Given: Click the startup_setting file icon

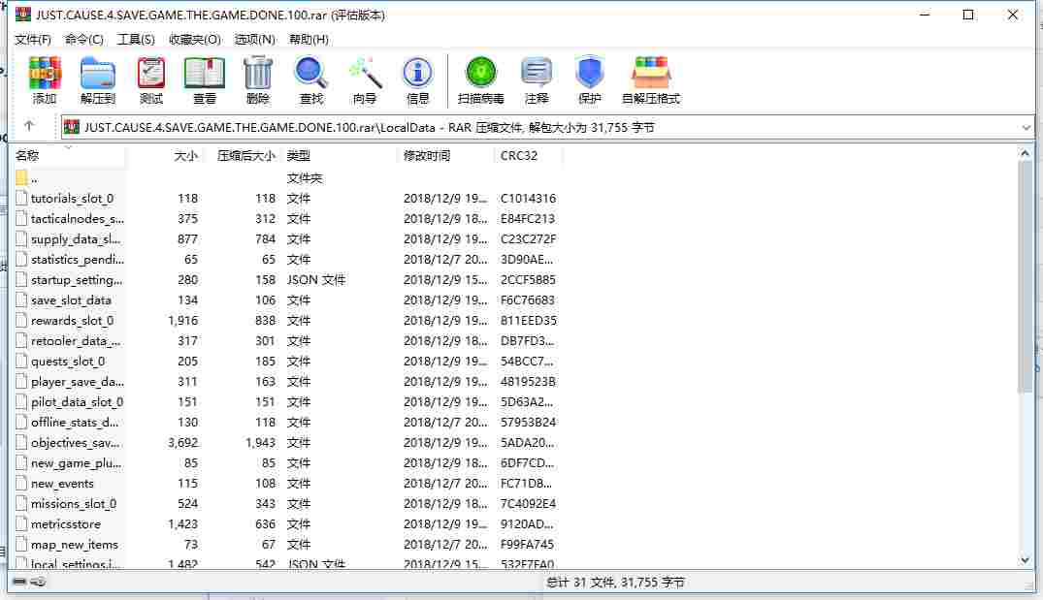Looking at the screenshot, I should coord(21,280).
